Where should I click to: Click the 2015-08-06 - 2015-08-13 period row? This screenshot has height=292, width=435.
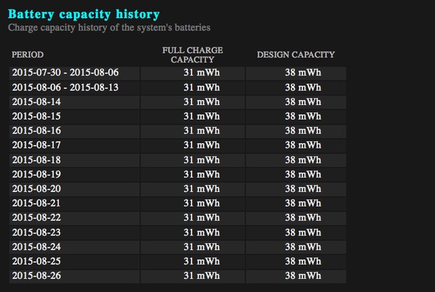click(65, 88)
